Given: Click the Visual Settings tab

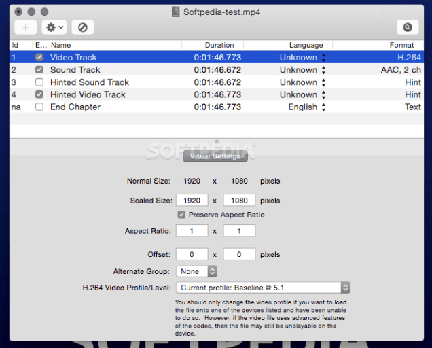Looking at the screenshot, I should click(x=215, y=156).
